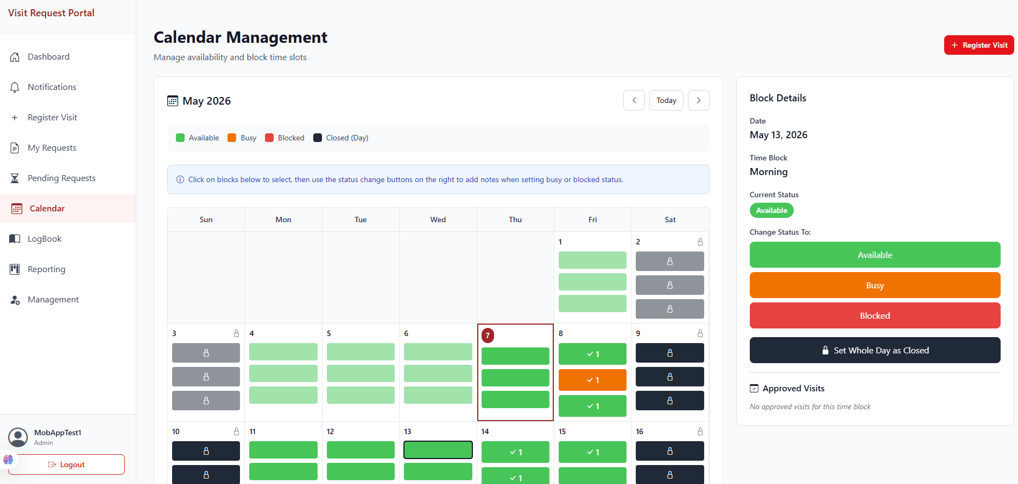Click the calendar icon beside May 2026
The image size is (1018, 484).
[x=173, y=101]
